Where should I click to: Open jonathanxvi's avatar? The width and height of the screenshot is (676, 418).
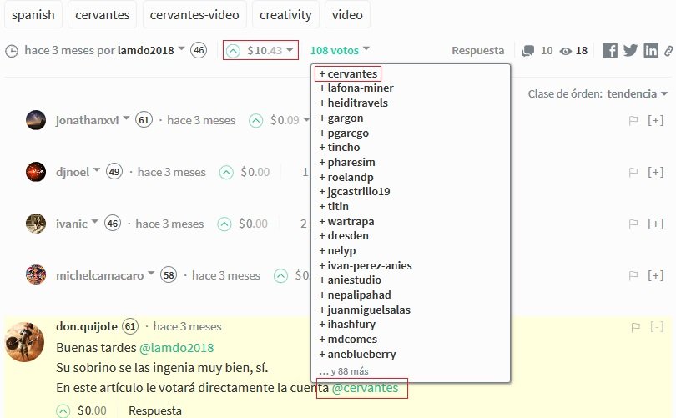pos(36,120)
